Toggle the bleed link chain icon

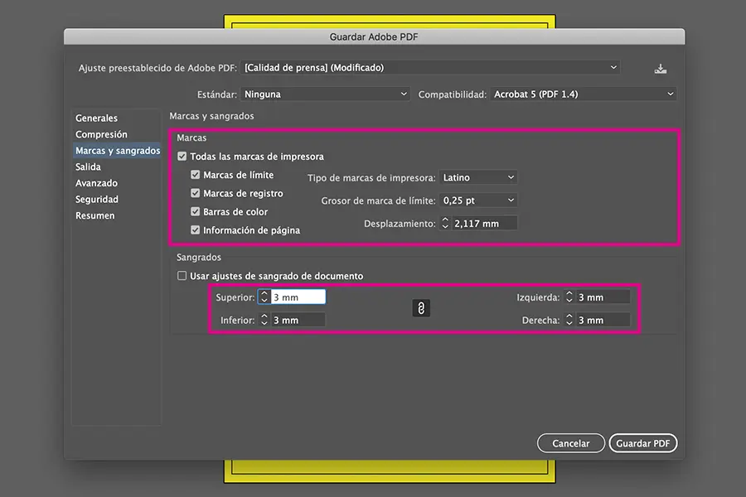pyautogui.click(x=421, y=308)
